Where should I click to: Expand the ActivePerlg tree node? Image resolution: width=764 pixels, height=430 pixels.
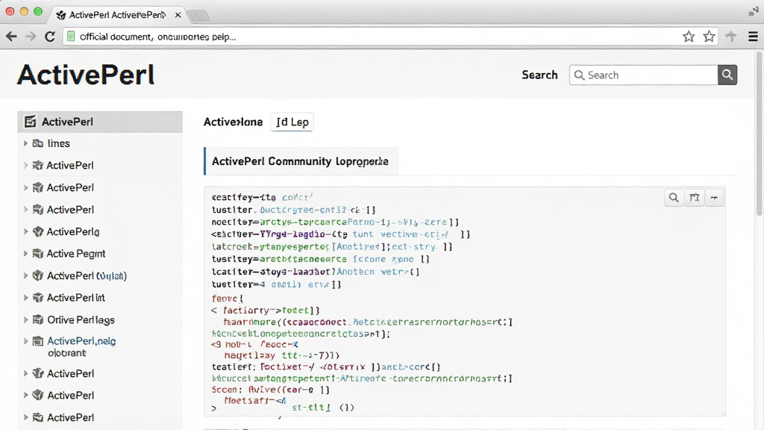point(25,231)
